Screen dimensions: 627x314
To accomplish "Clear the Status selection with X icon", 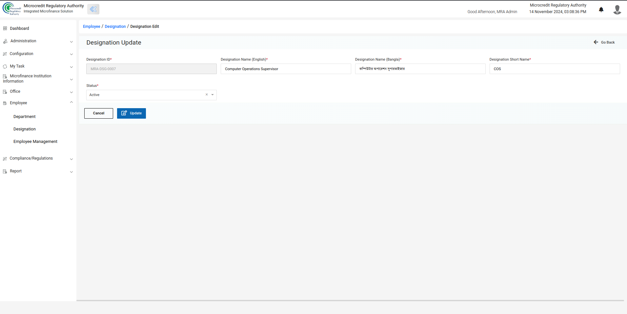I will (x=207, y=95).
